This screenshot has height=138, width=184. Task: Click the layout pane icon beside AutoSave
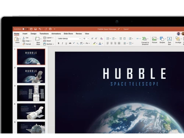coord(31,29)
